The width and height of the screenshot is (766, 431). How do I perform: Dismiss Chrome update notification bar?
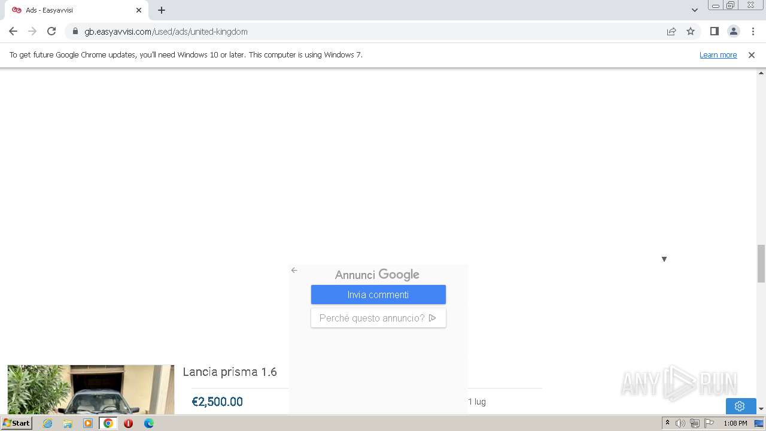[752, 54]
